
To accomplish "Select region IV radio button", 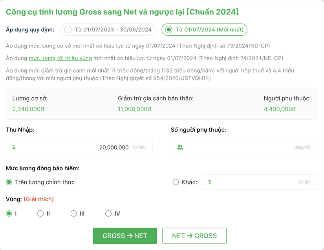I will (x=108, y=214).
